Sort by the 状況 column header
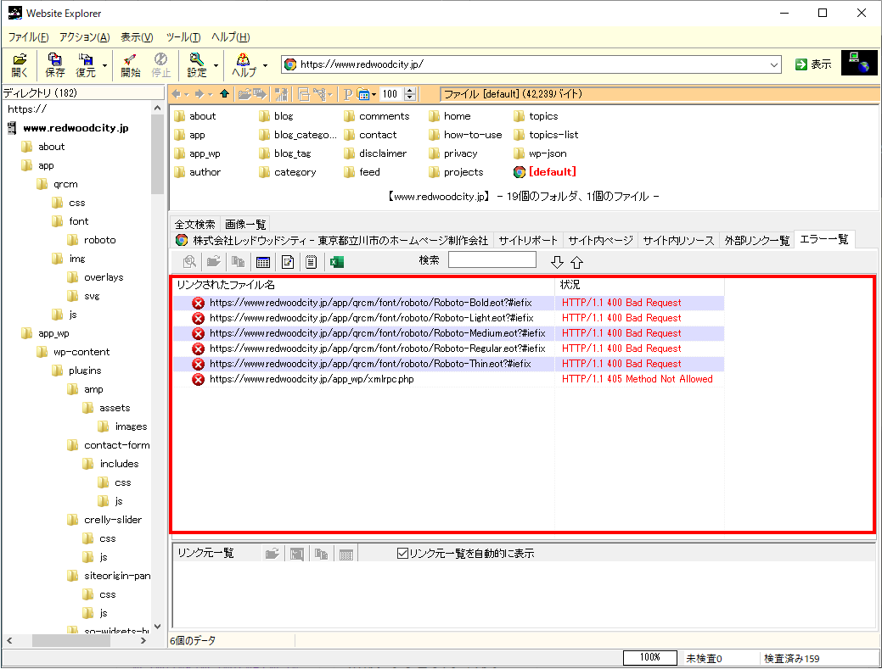The width and height of the screenshot is (882, 669). (x=639, y=285)
